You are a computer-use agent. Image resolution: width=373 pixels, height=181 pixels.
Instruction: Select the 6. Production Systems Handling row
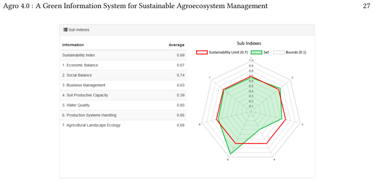coord(123,115)
